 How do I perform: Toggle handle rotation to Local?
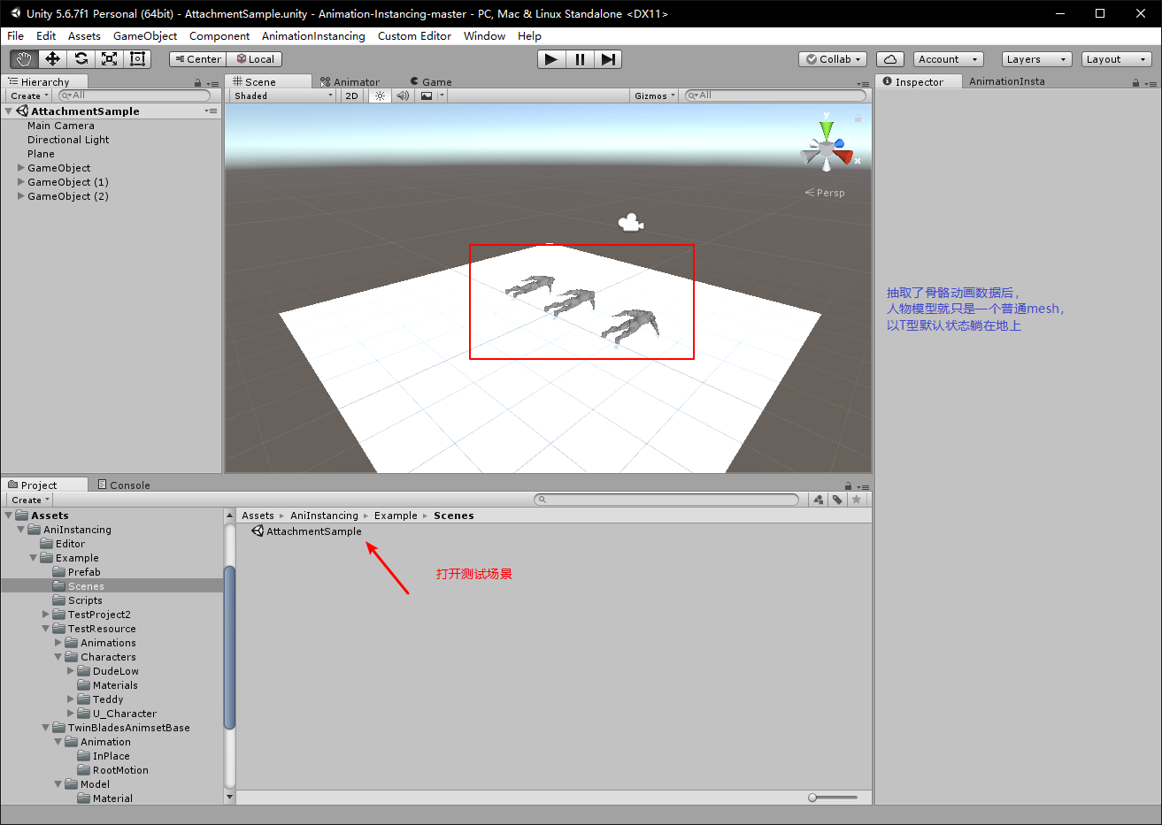(x=255, y=58)
